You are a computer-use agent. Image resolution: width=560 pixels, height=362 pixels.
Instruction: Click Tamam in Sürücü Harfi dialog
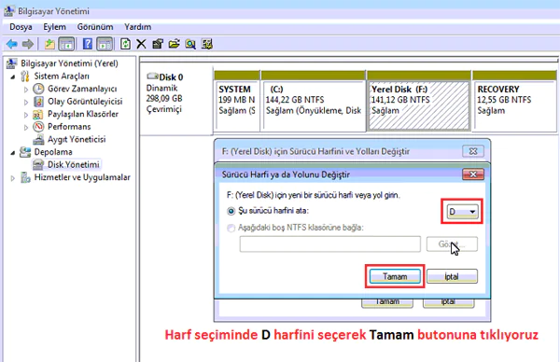(x=395, y=276)
